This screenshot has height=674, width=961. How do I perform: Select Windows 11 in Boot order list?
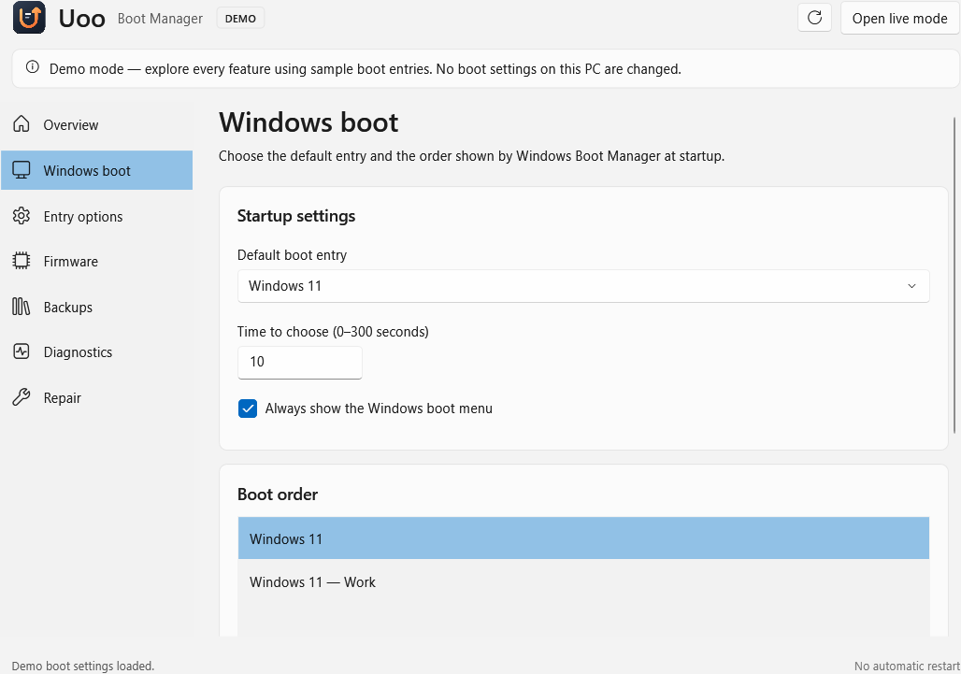[x=582, y=538]
